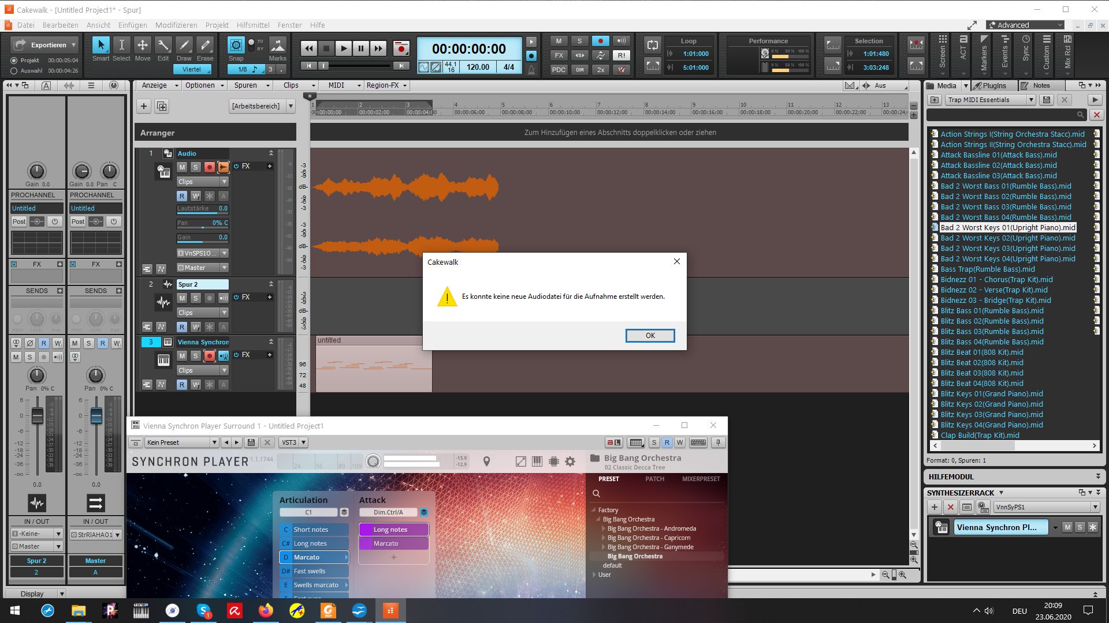Solo the Vienna Synchron track
Image resolution: width=1109 pixels, height=623 pixels.
coord(196,356)
